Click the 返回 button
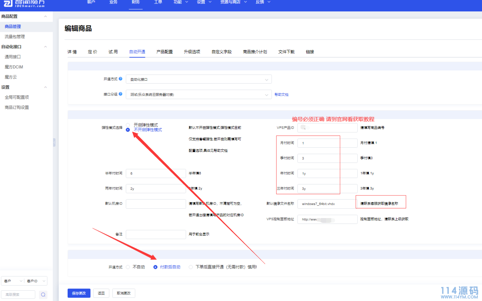482x301 pixels. pos(101,293)
